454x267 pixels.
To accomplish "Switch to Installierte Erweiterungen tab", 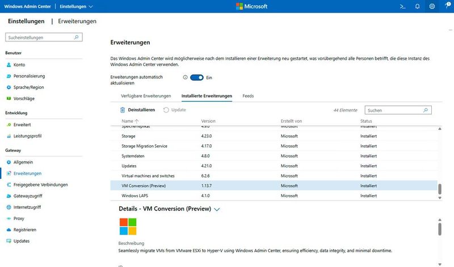I will pos(207,96).
